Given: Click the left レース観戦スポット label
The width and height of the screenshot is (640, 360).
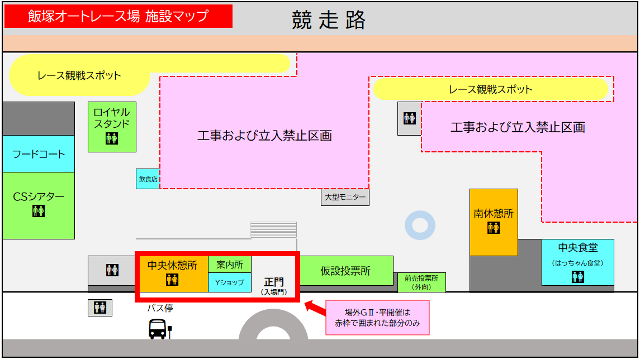Looking at the screenshot, I should (x=79, y=75).
